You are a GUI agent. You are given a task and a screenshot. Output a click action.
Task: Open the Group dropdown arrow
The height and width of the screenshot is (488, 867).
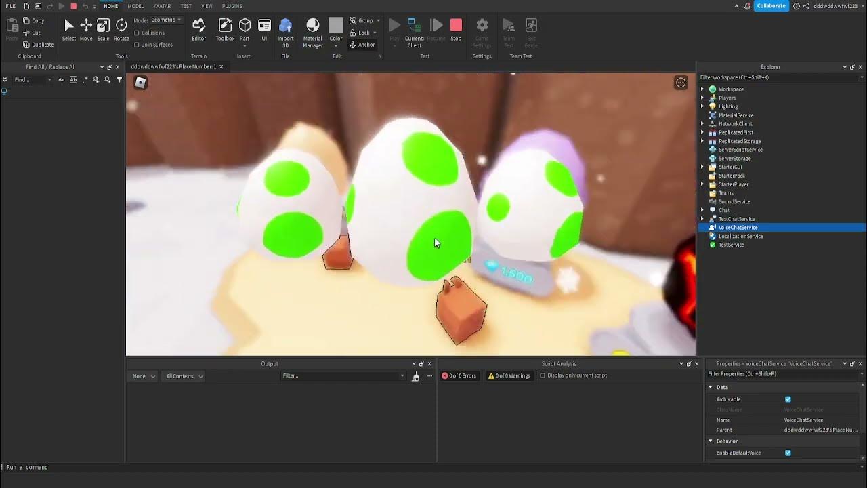pos(378,21)
